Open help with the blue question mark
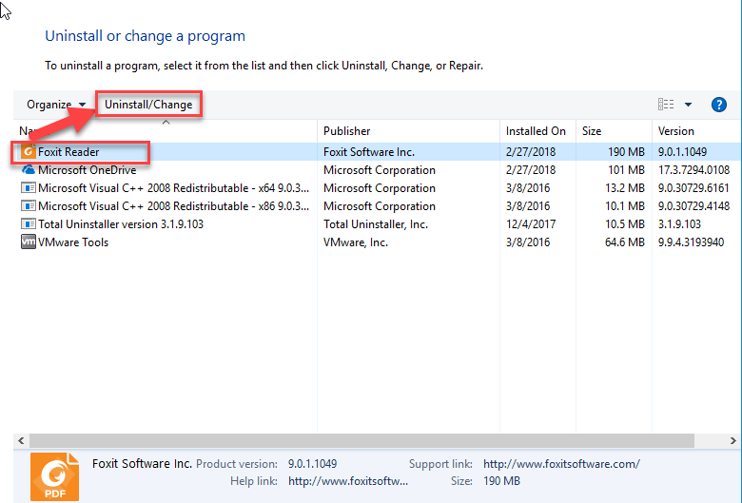The width and height of the screenshot is (742, 503). (719, 105)
